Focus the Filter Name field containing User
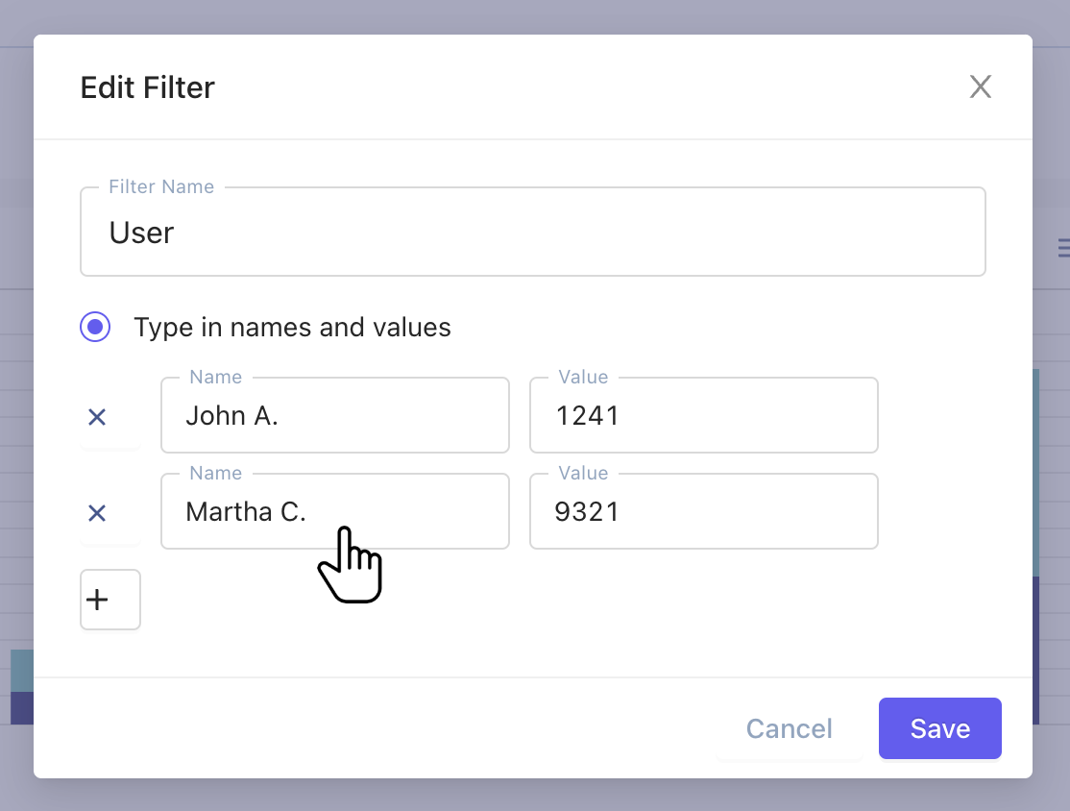This screenshot has height=811, width=1070. (x=532, y=233)
